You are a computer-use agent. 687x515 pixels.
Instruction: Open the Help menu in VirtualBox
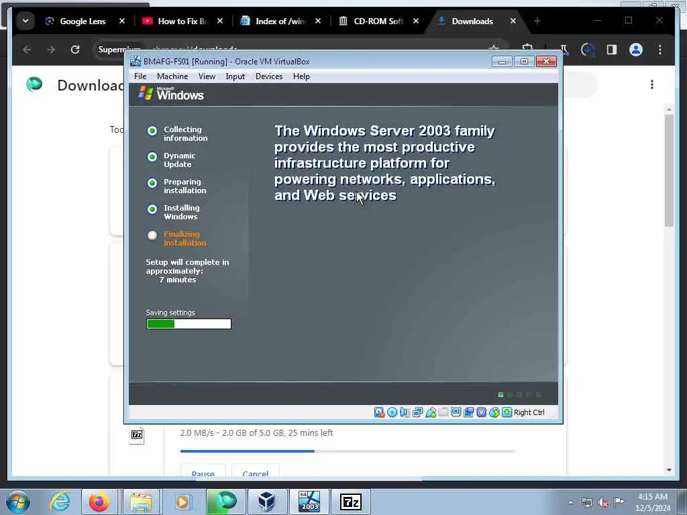301,76
